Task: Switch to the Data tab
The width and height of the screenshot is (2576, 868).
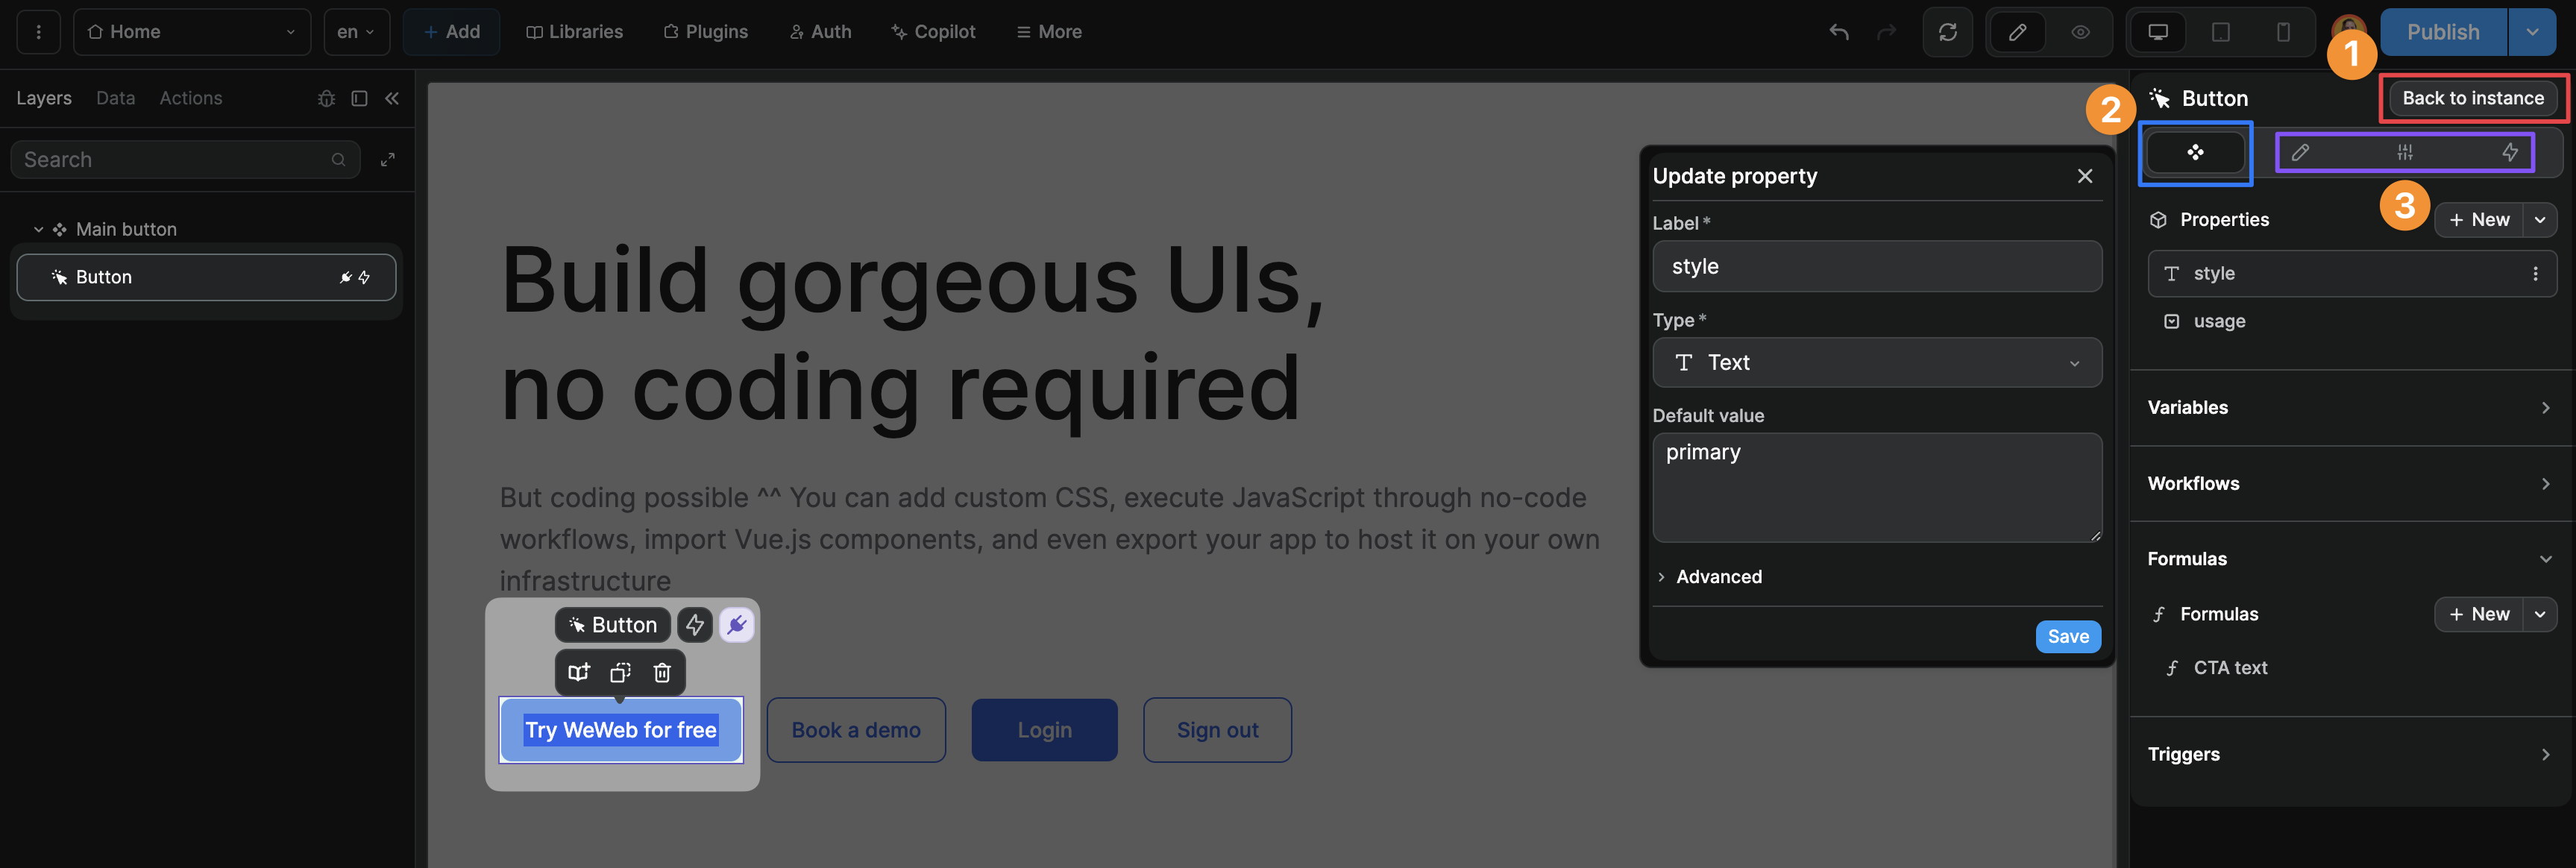Action: click(115, 98)
